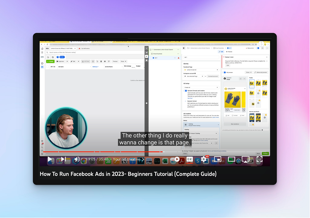Click the green Publish button
The height and width of the screenshot is (218, 310).
coord(265,154)
